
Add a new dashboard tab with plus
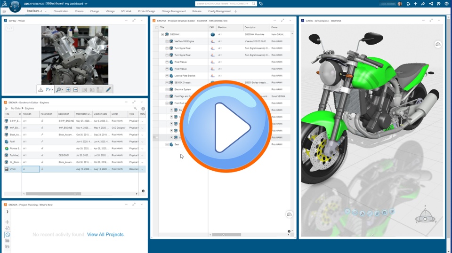[235, 11]
